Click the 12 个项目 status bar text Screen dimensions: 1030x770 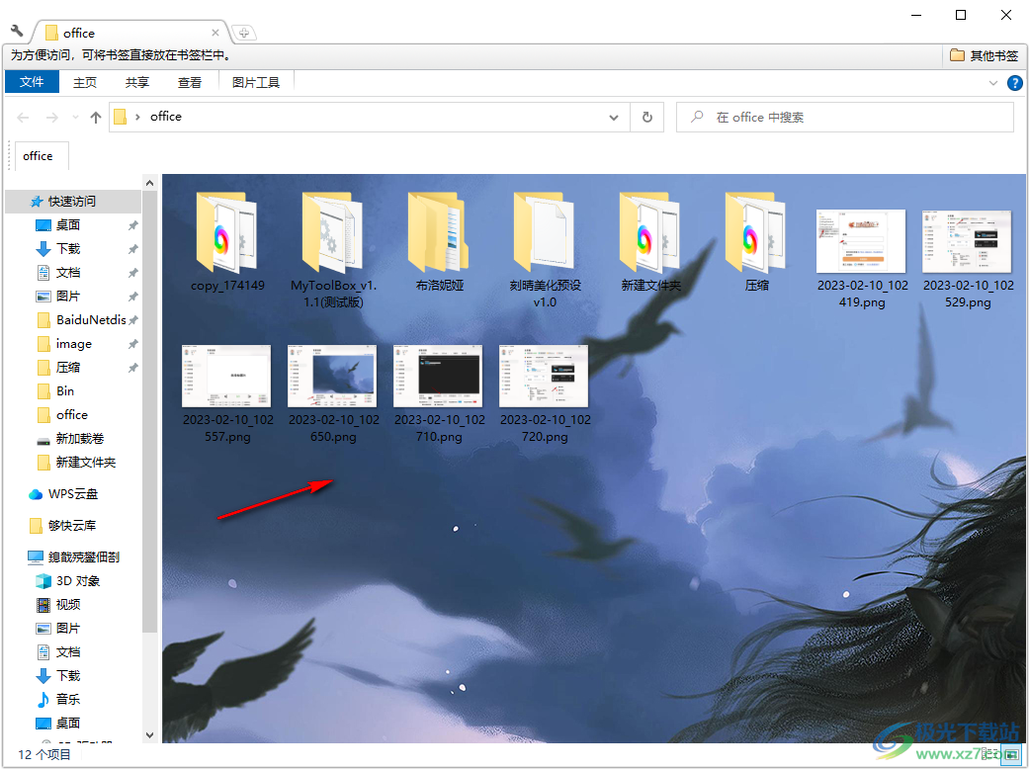click(x=44, y=754)
